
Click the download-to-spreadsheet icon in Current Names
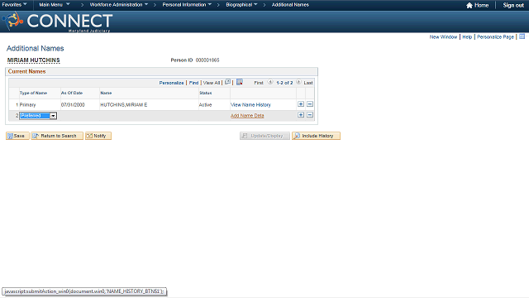[240, 82]
